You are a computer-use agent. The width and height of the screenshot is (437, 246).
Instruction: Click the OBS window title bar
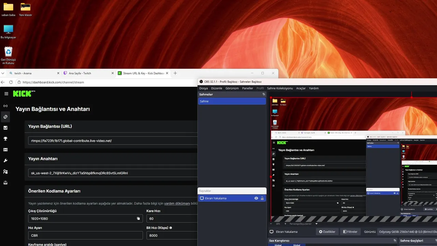(x=318, y=82)
